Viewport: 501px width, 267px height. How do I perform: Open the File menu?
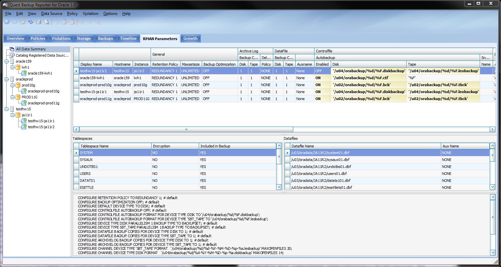tap(8, 14)
